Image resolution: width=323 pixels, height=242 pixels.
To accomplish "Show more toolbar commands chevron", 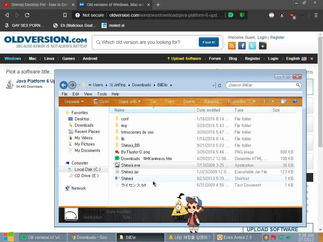I will (x=254, y=101).
